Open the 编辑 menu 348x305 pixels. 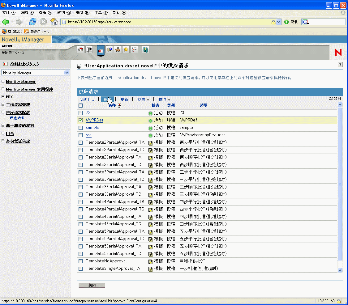tap(27, 13)
